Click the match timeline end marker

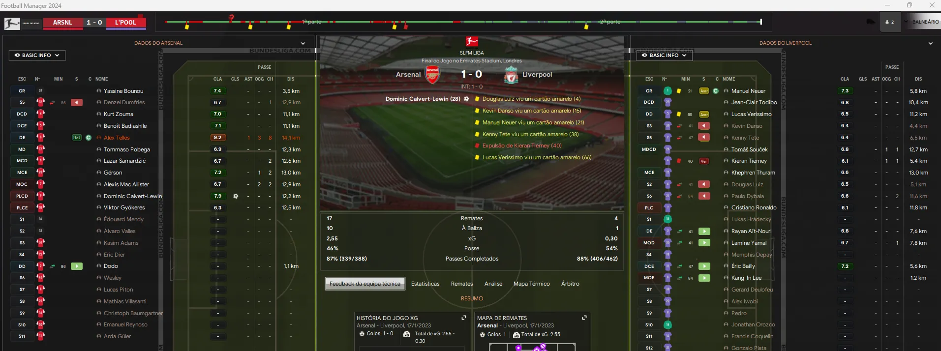coord(761,22)
